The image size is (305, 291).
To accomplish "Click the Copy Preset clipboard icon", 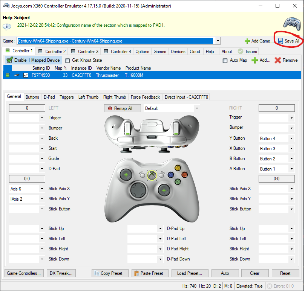I will (97, 273).
